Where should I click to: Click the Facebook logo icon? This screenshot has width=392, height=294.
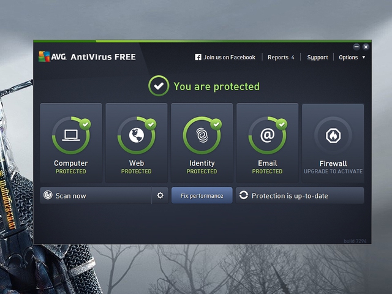point(198,57)
